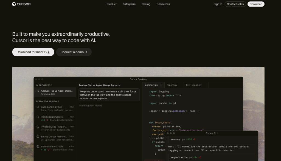The width and height of the screenshot is (281, 161).
Task: Click the 'def focus_share(' code line
Action: [160, 123]
